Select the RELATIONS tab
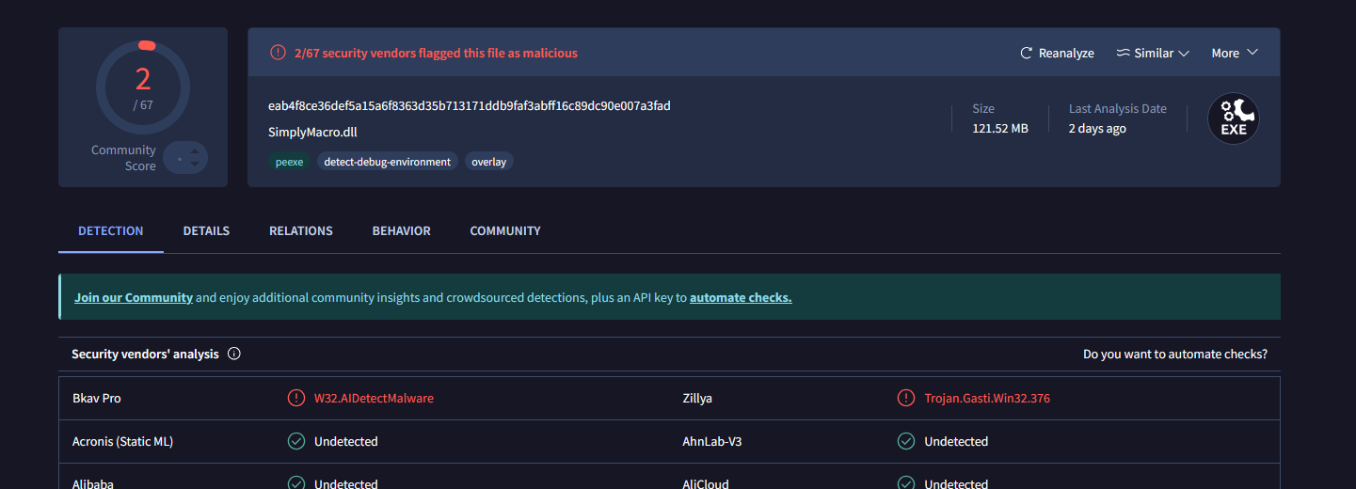 coord(301,230)
